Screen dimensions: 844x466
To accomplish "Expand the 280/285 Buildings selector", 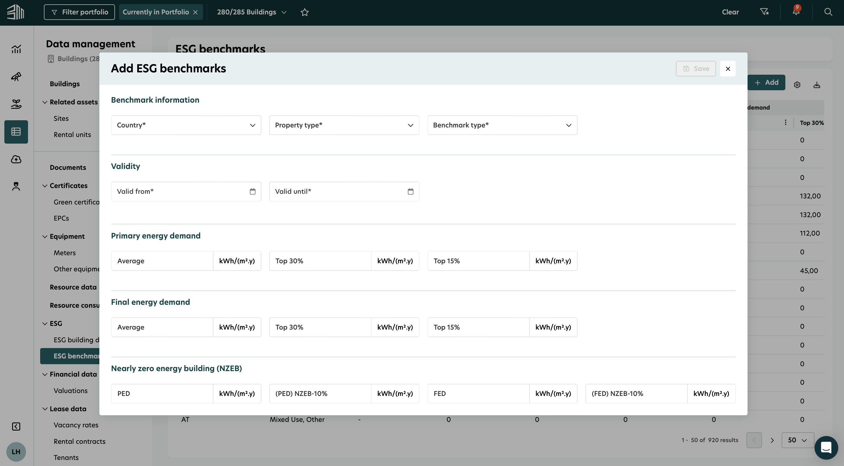I will pyautogui.click(x=252, y=12).
